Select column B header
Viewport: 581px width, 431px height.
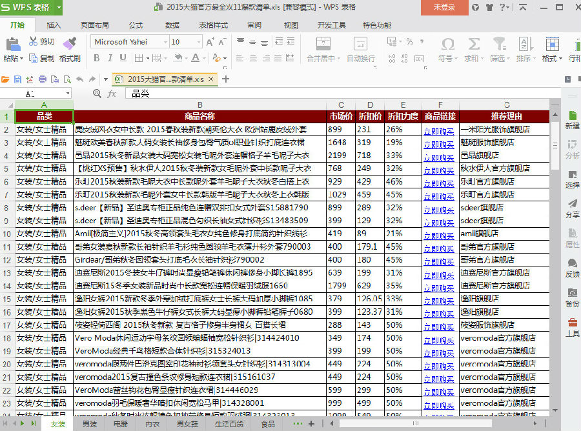(199, 105)
